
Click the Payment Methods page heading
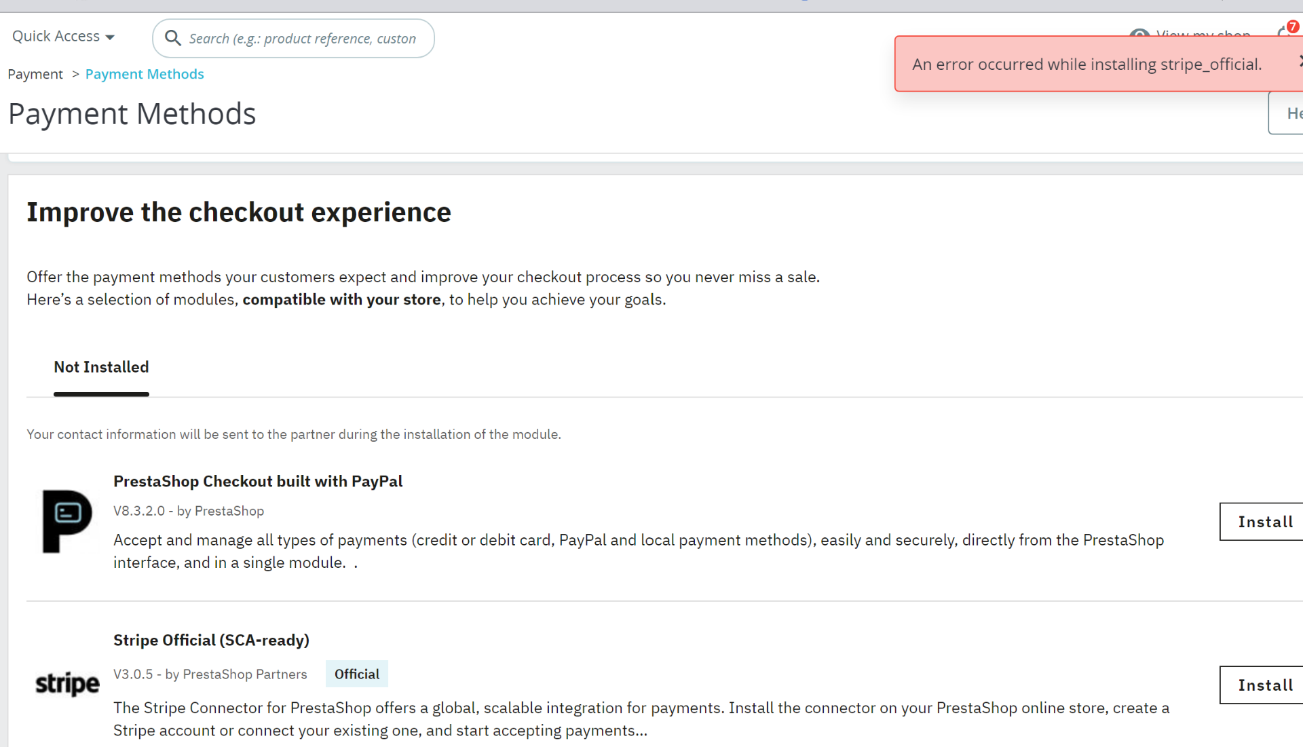(x=132, y=114)
